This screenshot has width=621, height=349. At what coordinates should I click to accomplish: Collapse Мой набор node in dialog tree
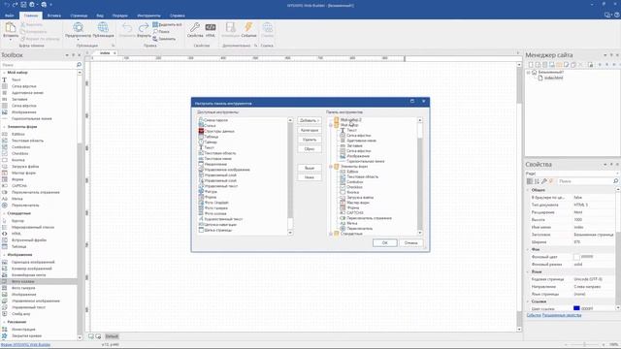point(331,125)
